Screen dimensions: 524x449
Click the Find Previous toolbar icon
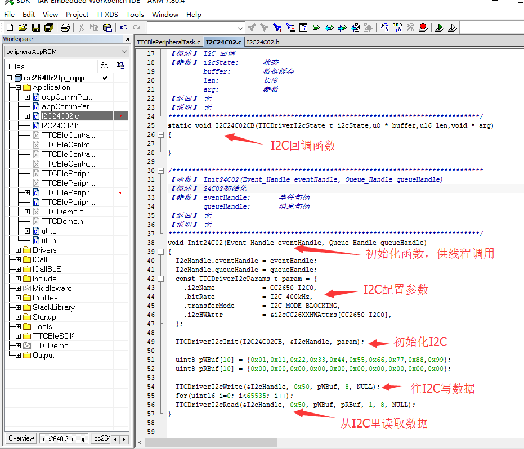point(252,28)
